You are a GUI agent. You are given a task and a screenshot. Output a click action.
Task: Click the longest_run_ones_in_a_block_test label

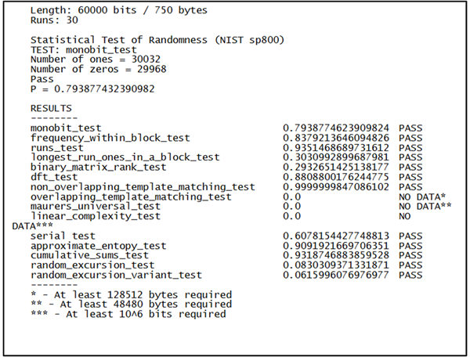(x=125, y=157)
